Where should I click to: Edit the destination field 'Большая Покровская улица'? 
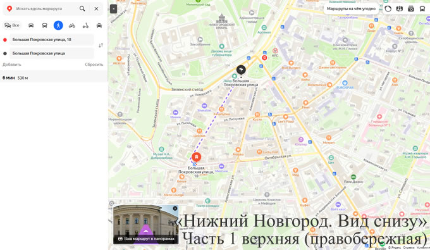coord(52,53)
